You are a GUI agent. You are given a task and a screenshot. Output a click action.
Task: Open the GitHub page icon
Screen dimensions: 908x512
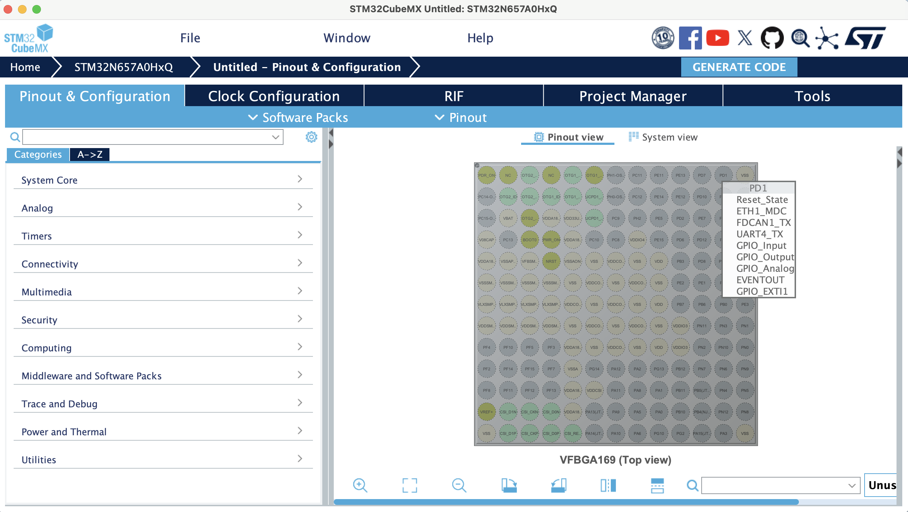coord(772,38)
